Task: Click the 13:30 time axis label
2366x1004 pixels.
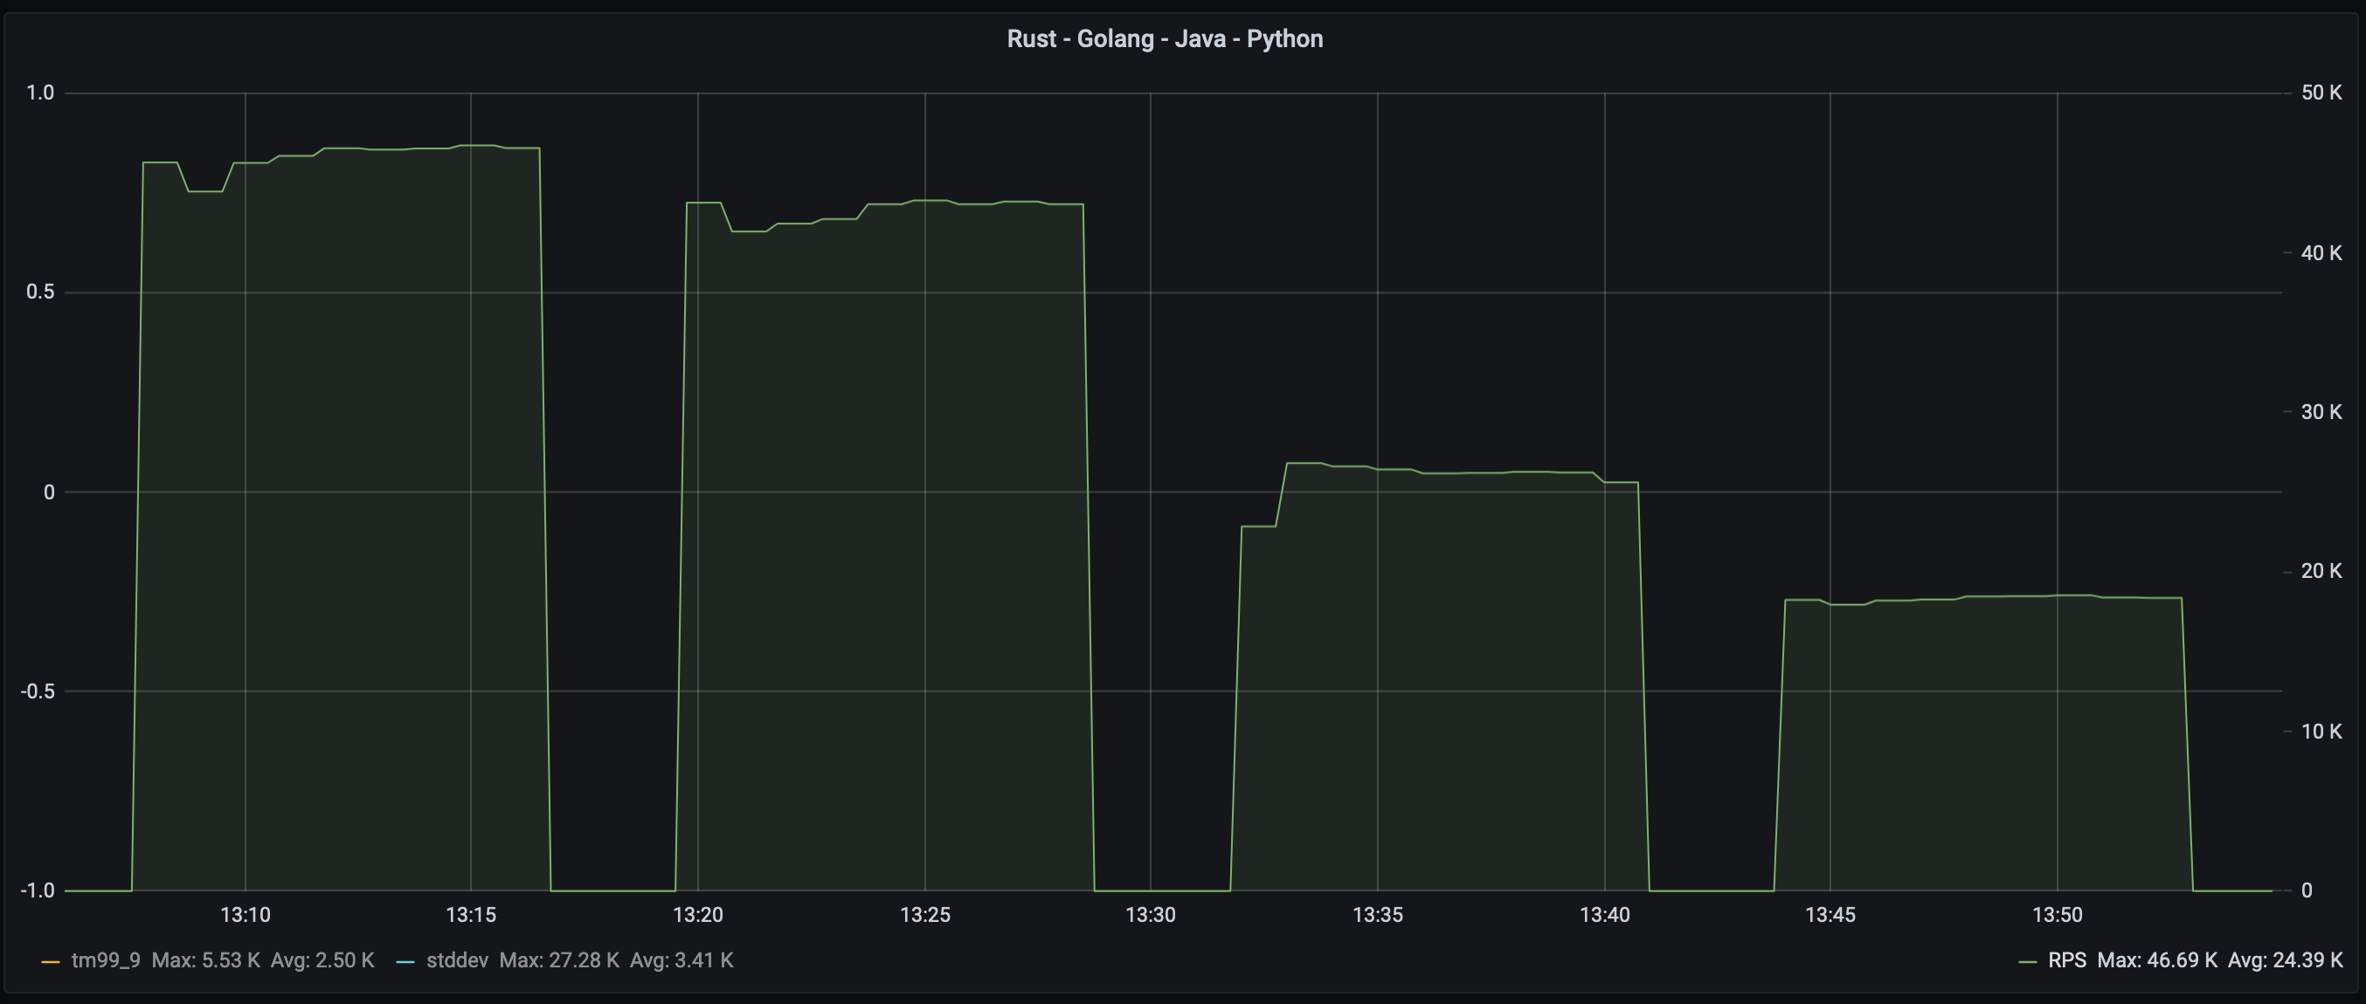Action: tap(1150, 914)
